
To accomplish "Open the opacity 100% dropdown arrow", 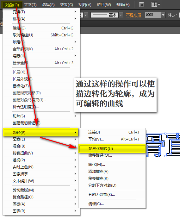I will [163, 15].
